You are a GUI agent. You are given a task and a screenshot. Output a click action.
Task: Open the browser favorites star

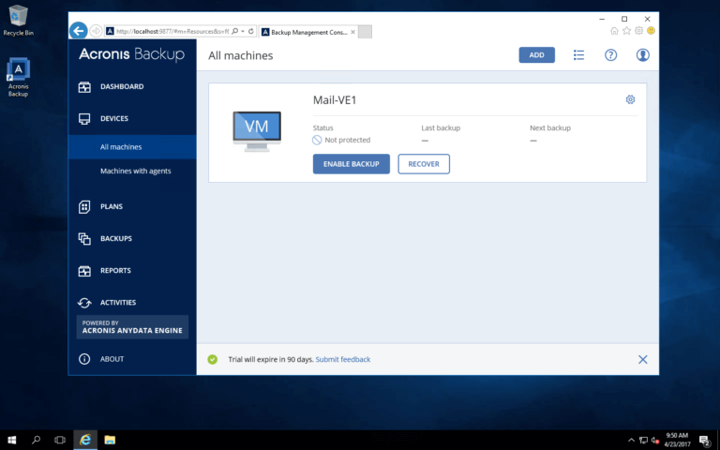pos(627,31)
